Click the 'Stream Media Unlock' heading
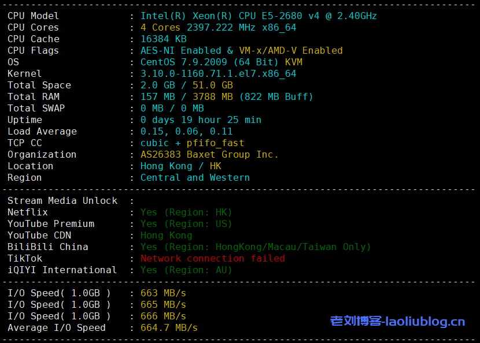Viewport: 480px width, 343px height. click(62, 201)
